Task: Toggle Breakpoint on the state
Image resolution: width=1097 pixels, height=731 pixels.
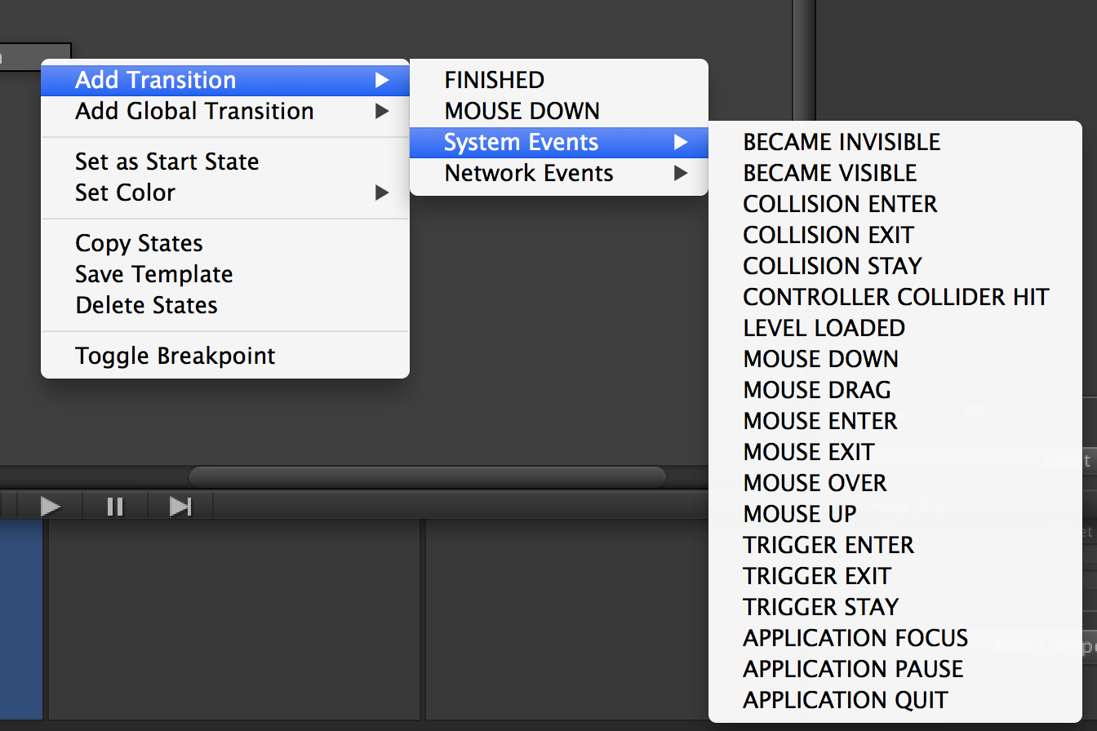Action: pyautogui.click(x=175, y=356)
